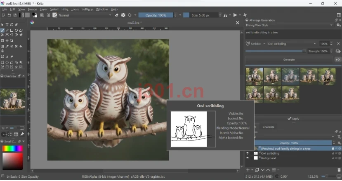Open AI Image Generation settings gear
The width and height of the screenshot is (342, 181).
coord(339,25)
